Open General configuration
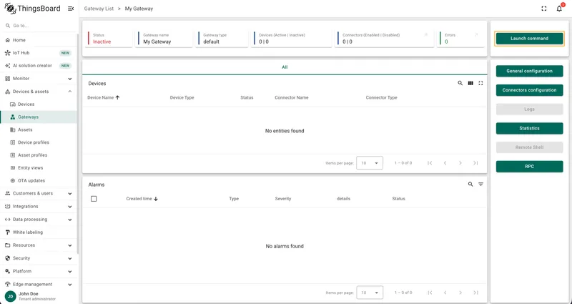 pos(529,71)
